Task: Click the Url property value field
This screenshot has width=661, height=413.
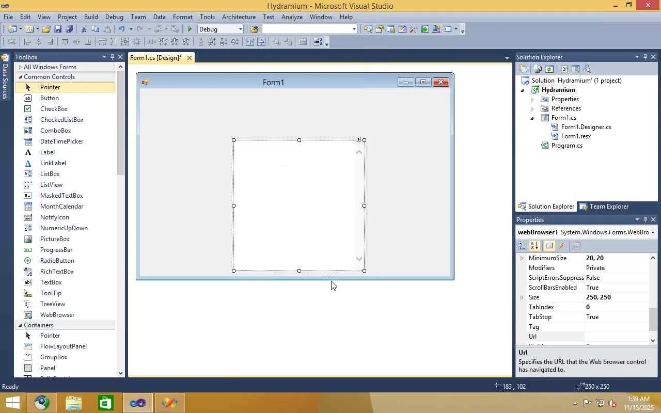Action: click(617, 337)
